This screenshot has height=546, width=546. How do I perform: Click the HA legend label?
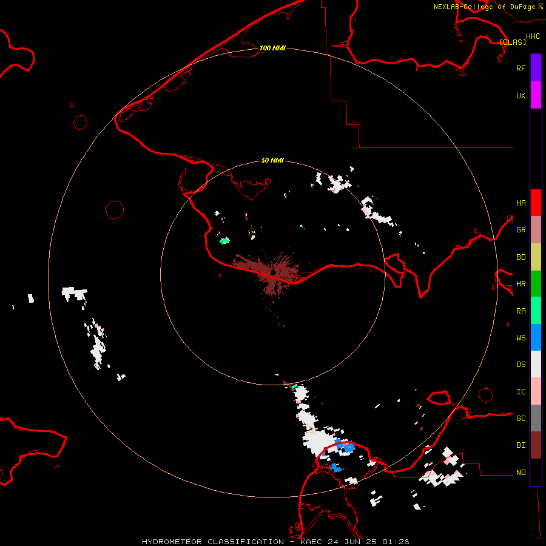point(521,203)
